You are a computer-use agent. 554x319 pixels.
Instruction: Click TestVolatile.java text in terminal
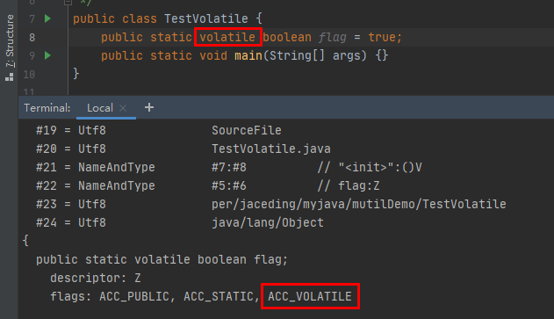(x=271, y=149)
